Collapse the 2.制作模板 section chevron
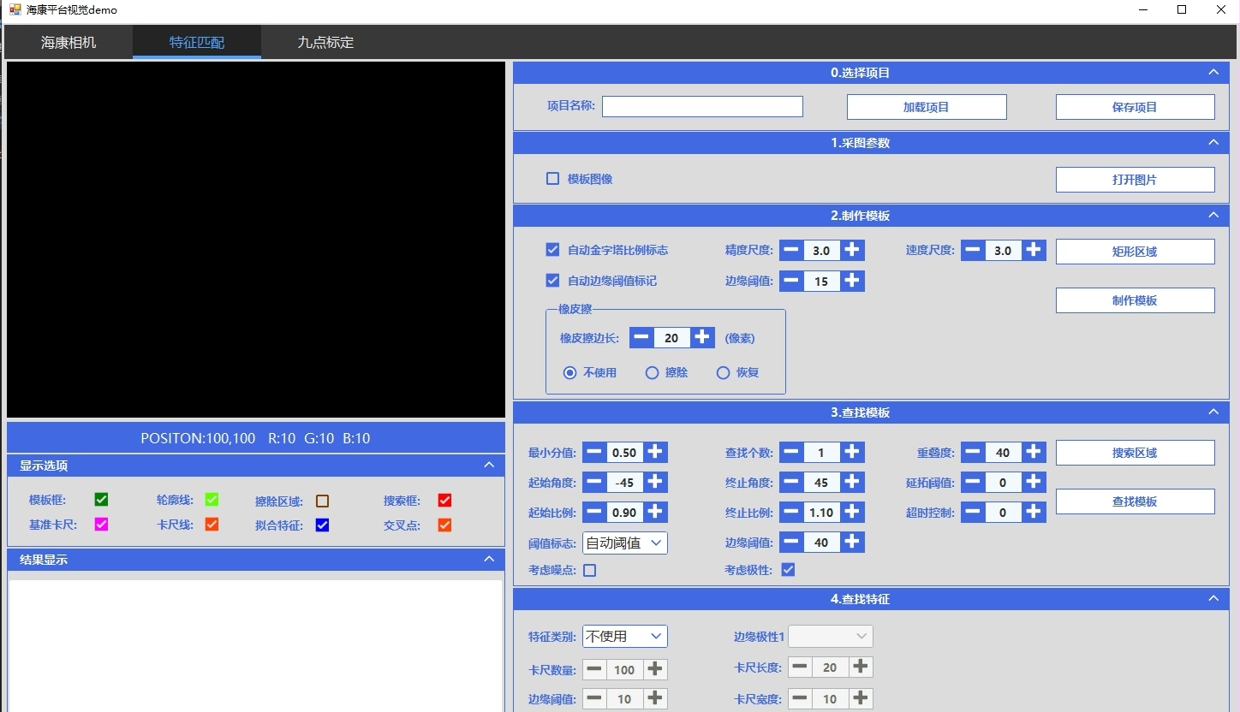Image resolution: width=1240 pixels, height=712 pixels. (x=1213, y=215)
